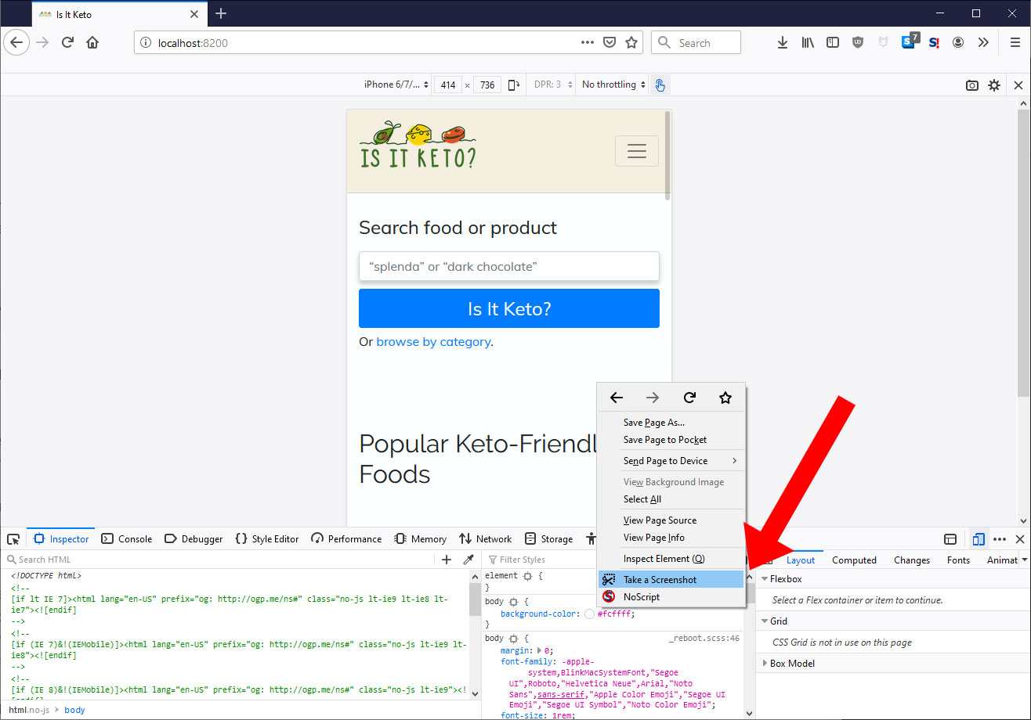Bookmark this page with the address bar star
Screen dimensions: 1031x720
pyautogui.click(x=631, y=43)
